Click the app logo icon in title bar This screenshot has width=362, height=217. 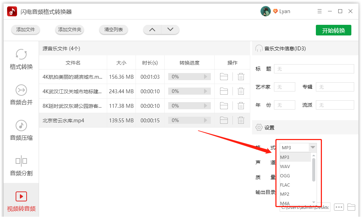pyautogui.click(x=12, y=11)
